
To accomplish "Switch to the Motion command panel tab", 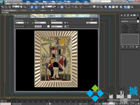I will point(131,15).
